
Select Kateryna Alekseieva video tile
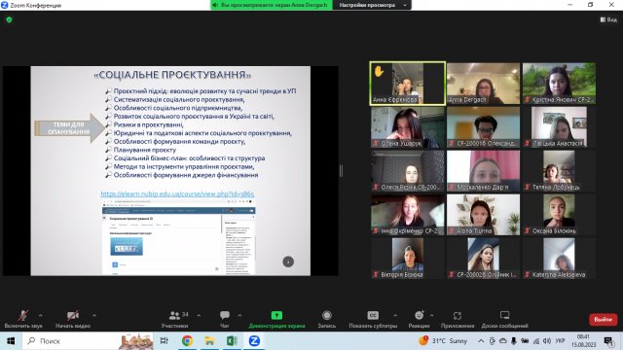pos(559,258)
